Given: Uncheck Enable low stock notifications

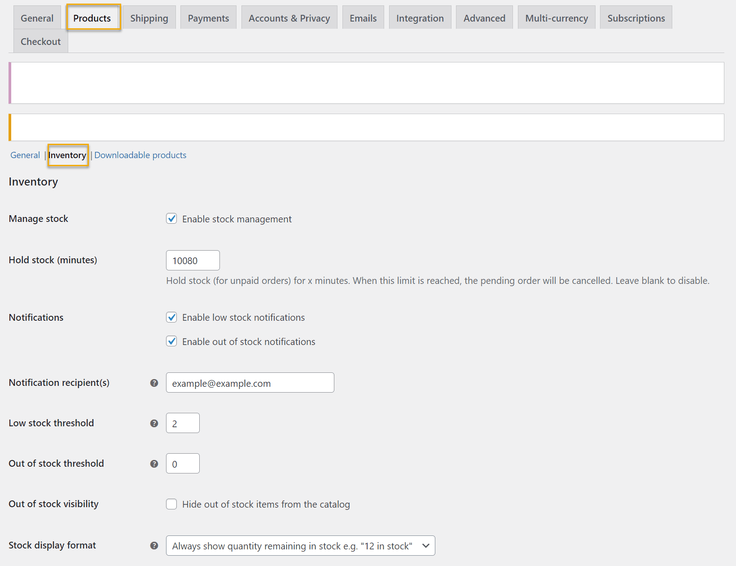Looking at the screenshot, I should [x=171, y=317].
